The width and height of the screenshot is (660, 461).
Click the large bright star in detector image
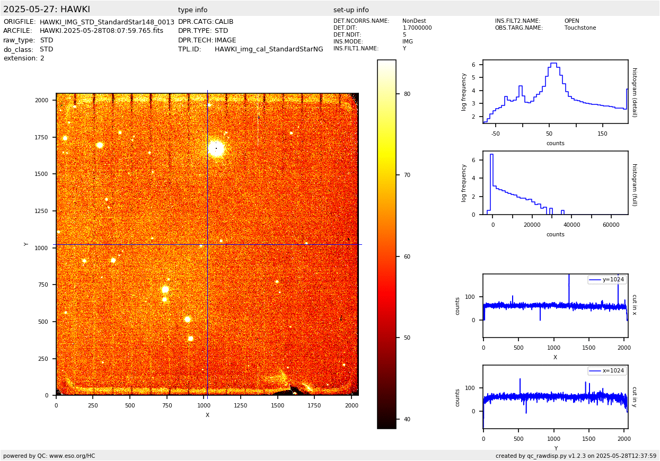pos(216,148)
